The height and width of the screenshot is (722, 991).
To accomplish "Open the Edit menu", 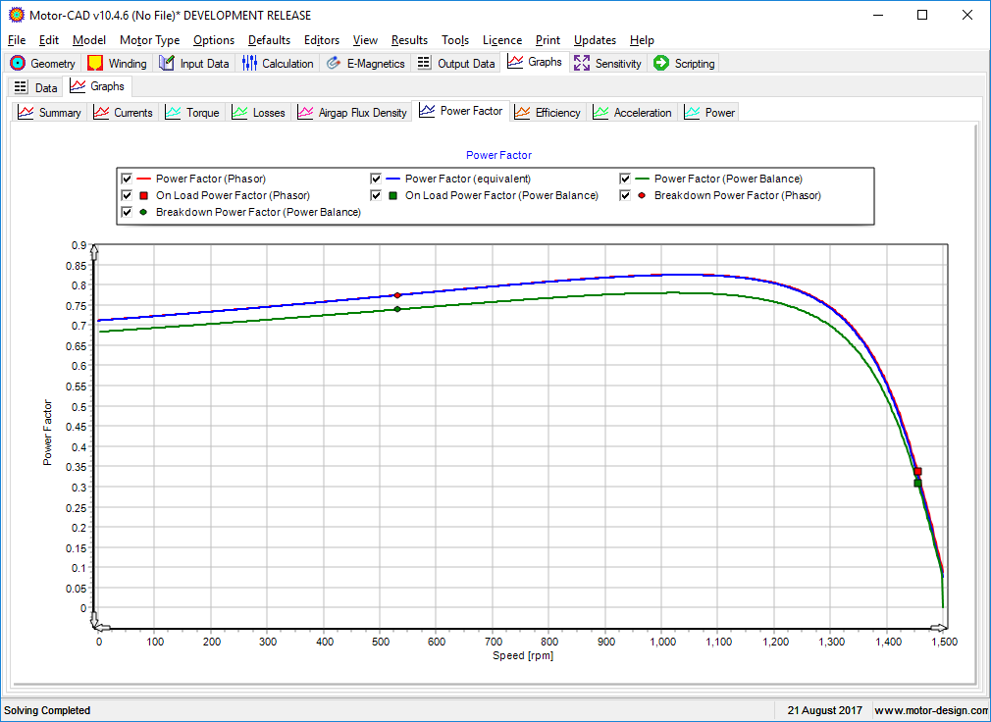I will pyautogui.click(x=49, y=40).
